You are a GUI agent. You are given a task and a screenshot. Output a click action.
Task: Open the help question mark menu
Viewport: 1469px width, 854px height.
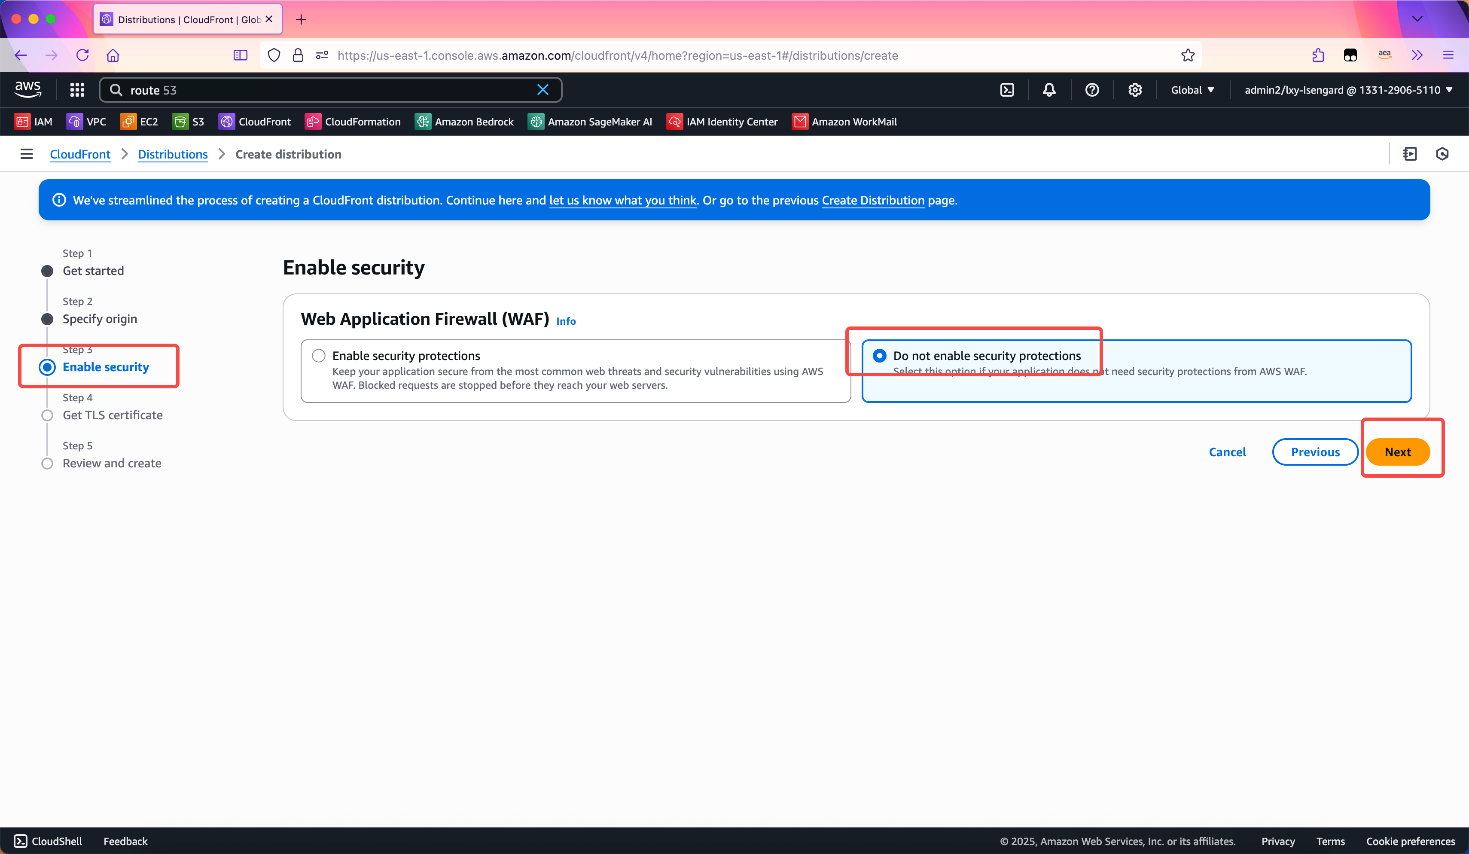pyautogui.click(x=1092, y=90)
